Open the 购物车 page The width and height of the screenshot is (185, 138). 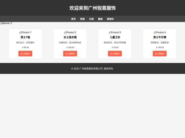(x=110, y=19)
